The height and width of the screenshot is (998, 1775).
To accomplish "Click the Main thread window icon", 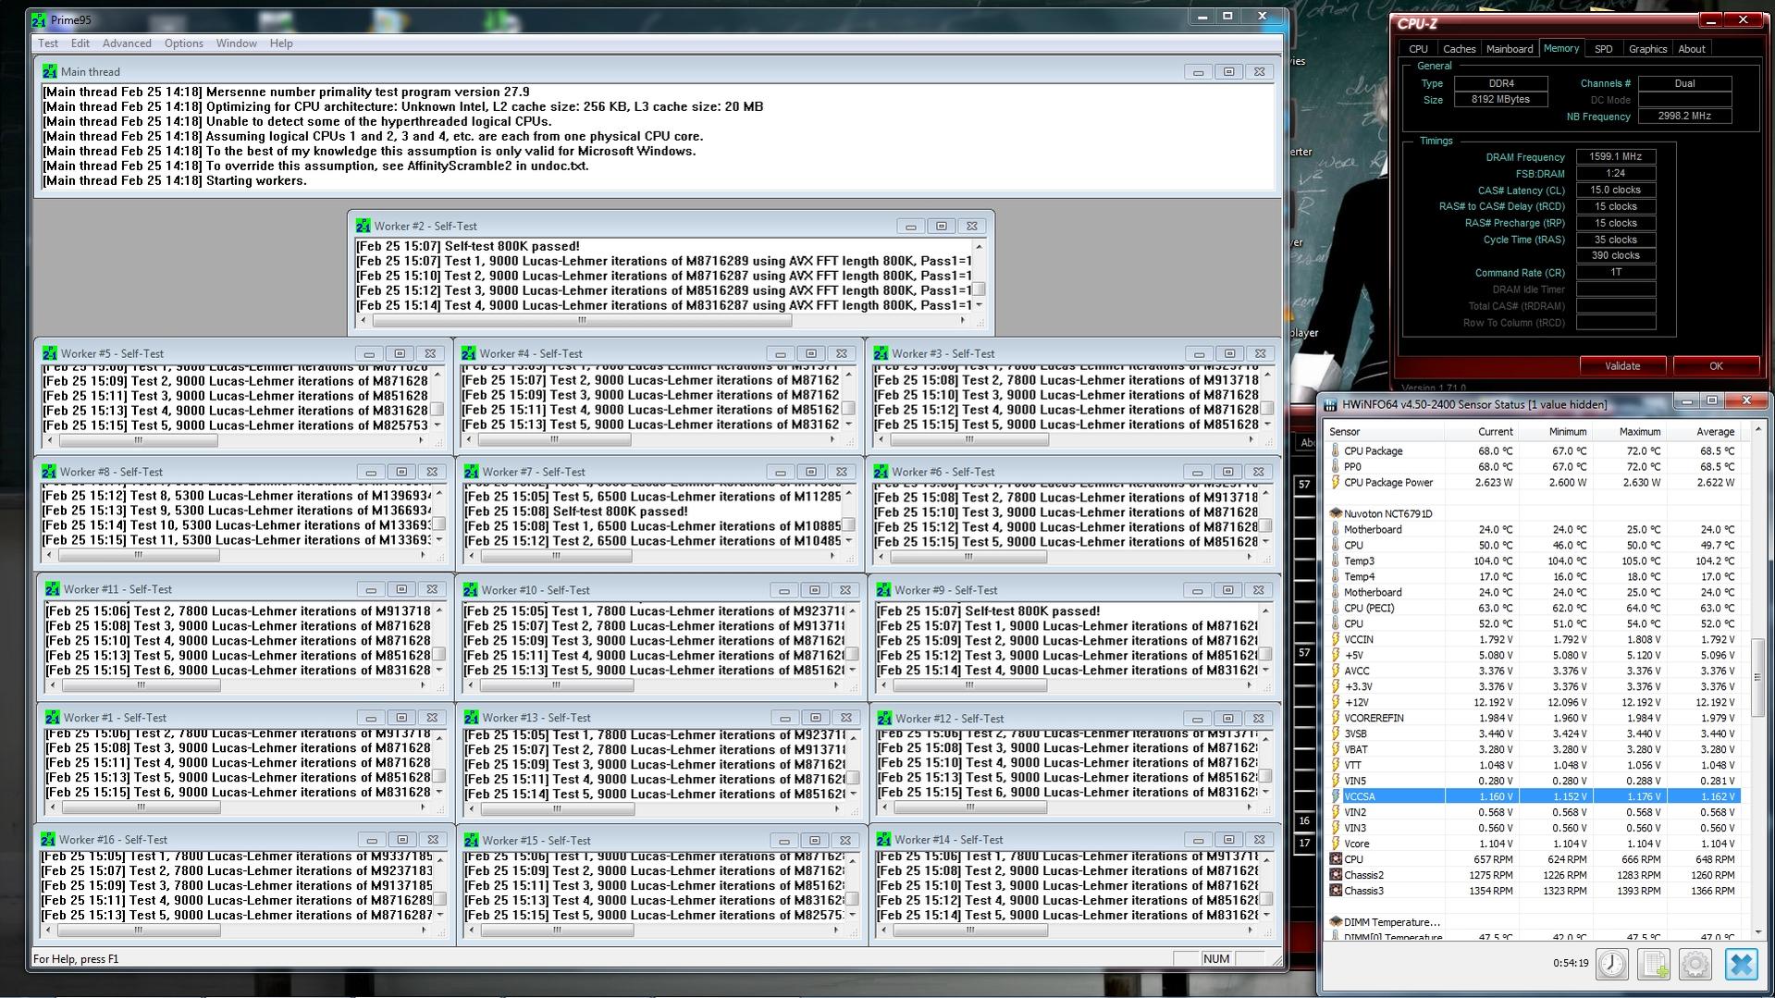I will [x=49, y=71].
